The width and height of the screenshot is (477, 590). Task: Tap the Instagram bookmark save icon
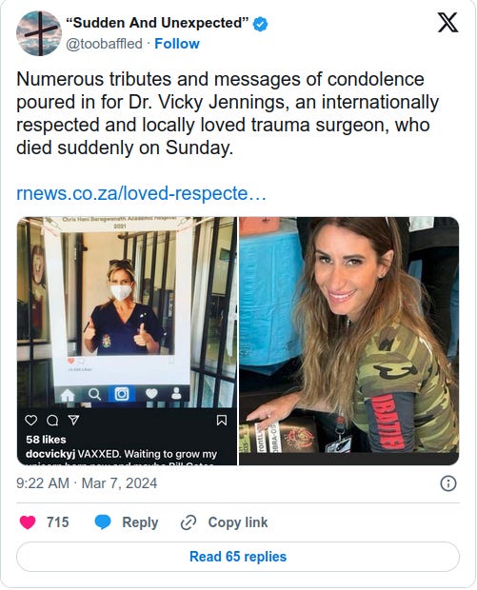[222, 421]
